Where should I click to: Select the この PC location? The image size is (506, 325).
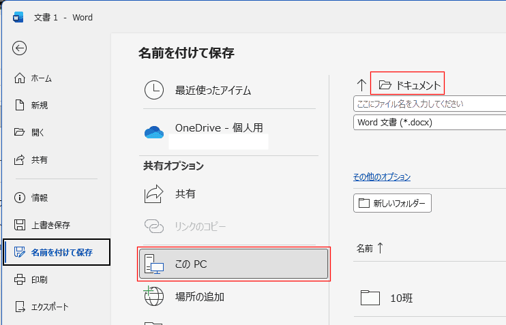[x=233, y=264]
